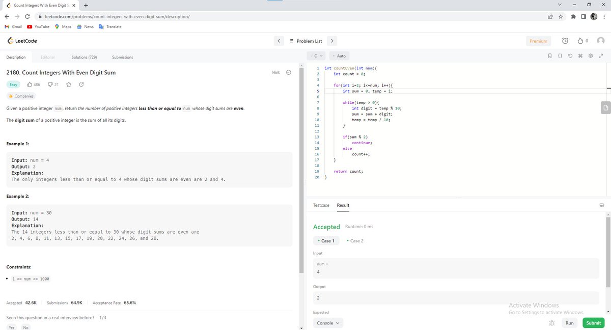The height and width of the screenshot is (330, 611).
Task: Answer Yes to interview question
Action: pyautogui.click(x=11, y=327)
